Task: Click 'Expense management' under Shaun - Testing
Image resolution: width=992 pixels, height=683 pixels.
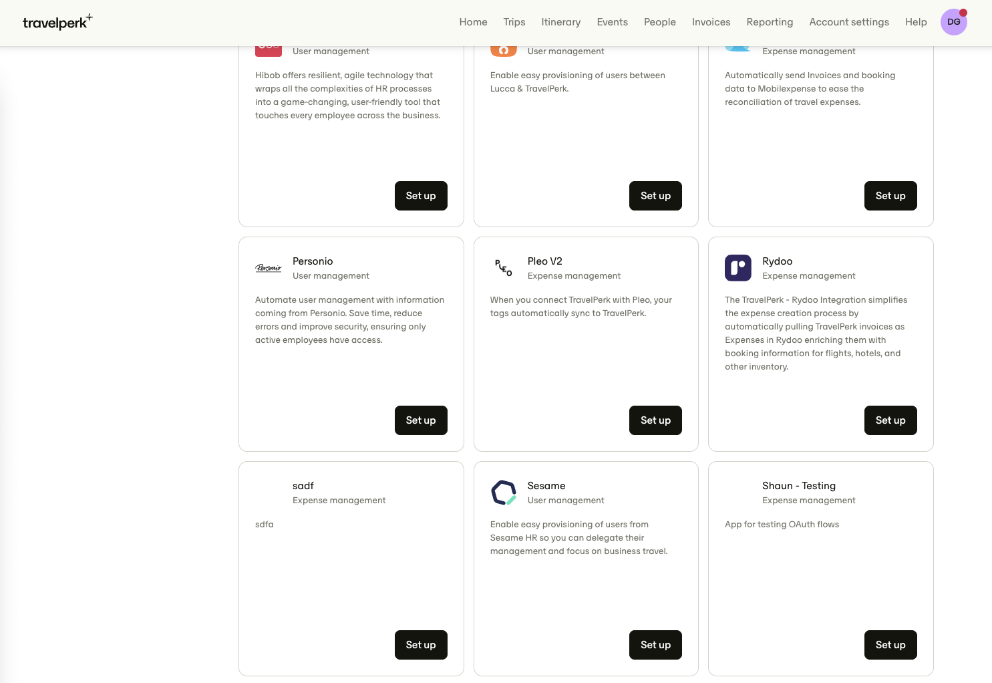Action: [809, 501]
